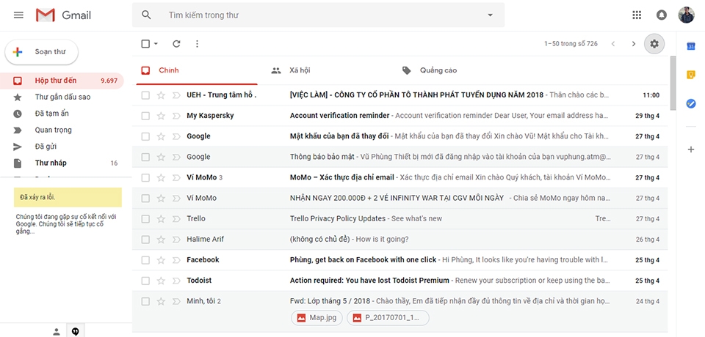Viewport: 705px width, 337px height.
Task: Star the My Kaspersky email
Action: tap(161, 116)
